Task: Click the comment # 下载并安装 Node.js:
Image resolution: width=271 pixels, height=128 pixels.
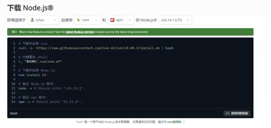Action: pyautogui.click(x=37, y=70)
